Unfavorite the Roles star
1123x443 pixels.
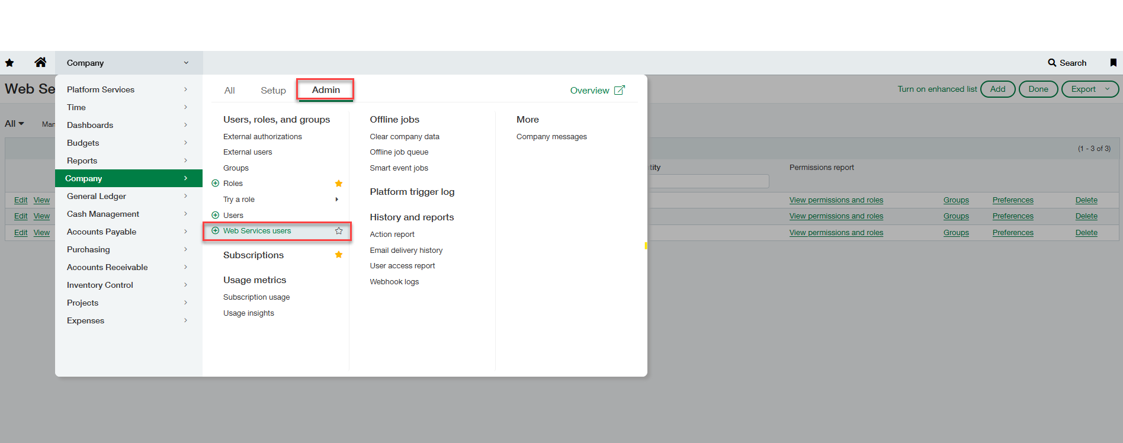pyautogui.click(x=339, y=184)
